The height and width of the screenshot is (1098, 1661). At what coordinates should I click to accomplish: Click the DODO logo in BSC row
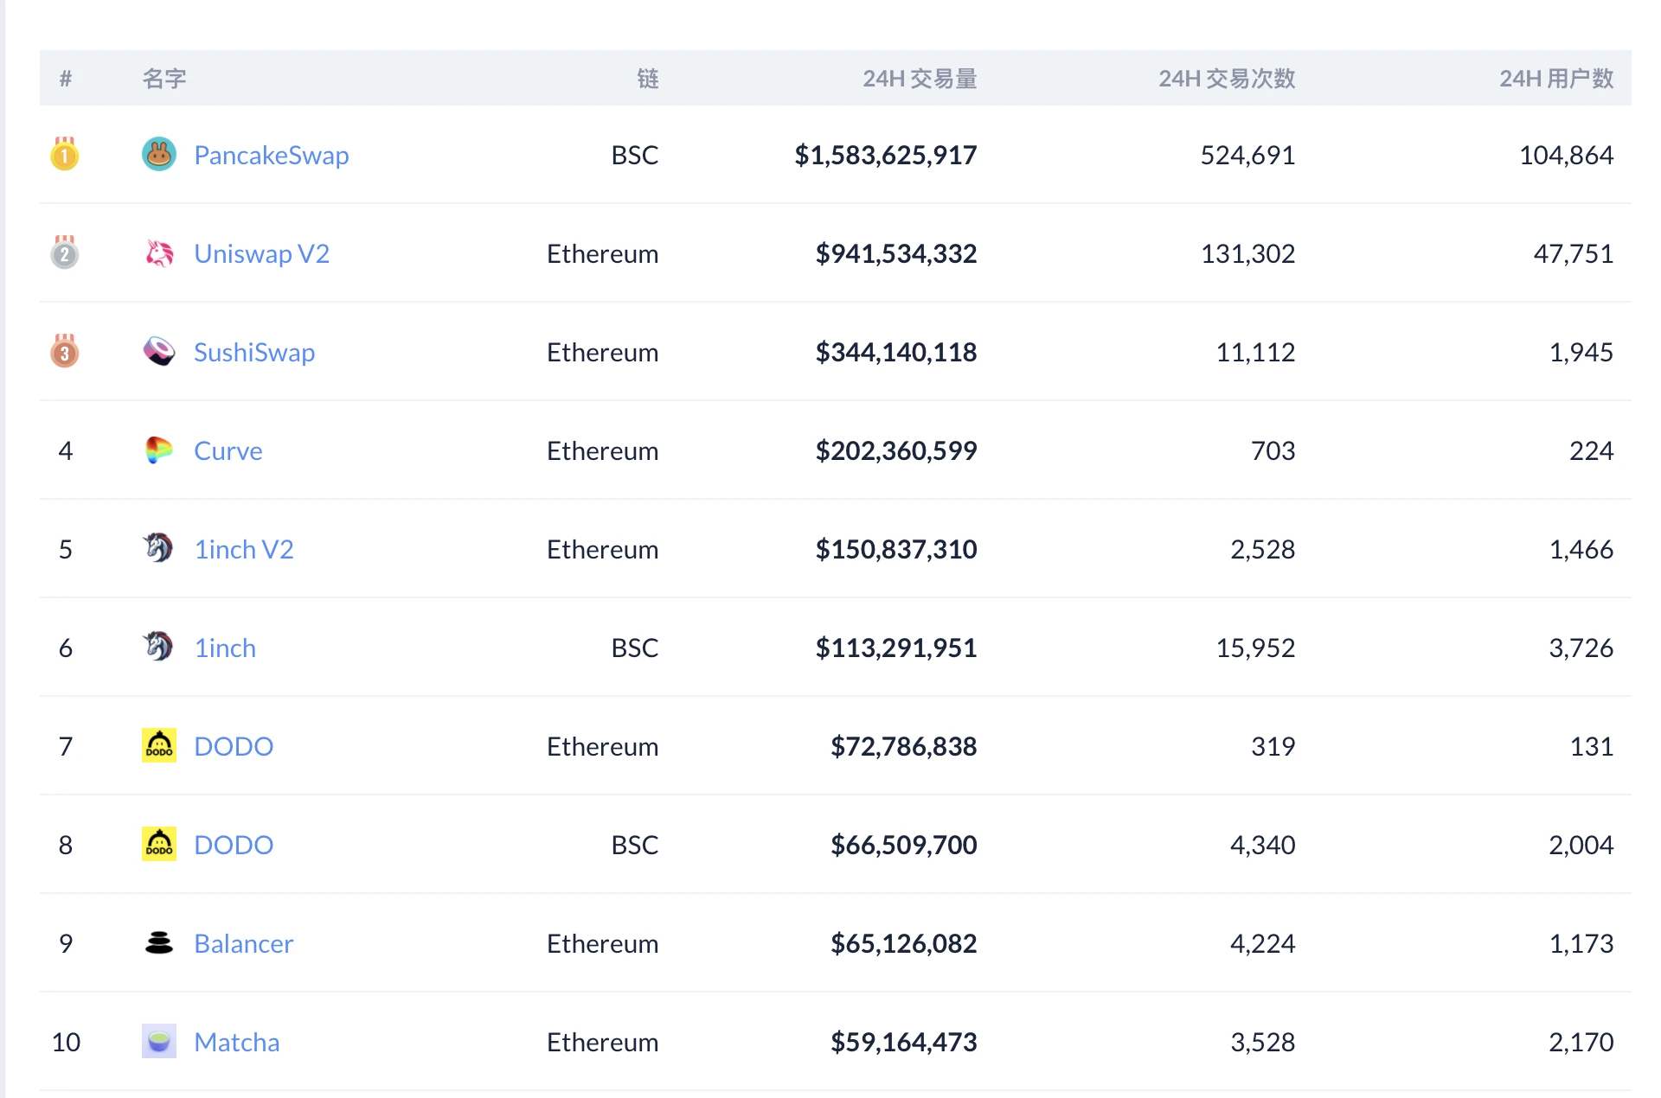(159, 844)
